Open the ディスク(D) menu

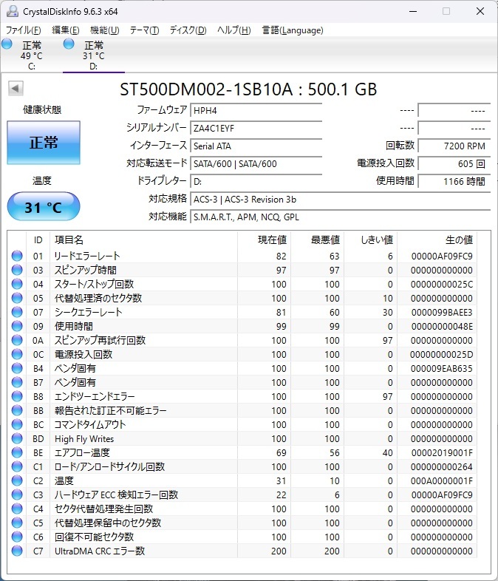point(188,30)
